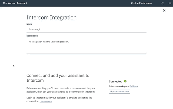The width and height of the screenshot is (173, 109).
Task: Click the Before connecting instruction paragraph
Action: [61, 90]
